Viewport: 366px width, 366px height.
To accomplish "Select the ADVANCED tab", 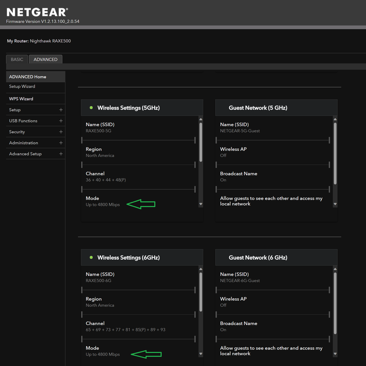I will click(45, 59).
